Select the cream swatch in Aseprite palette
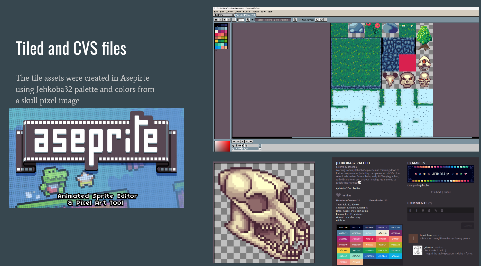 (x=216, y=31)
